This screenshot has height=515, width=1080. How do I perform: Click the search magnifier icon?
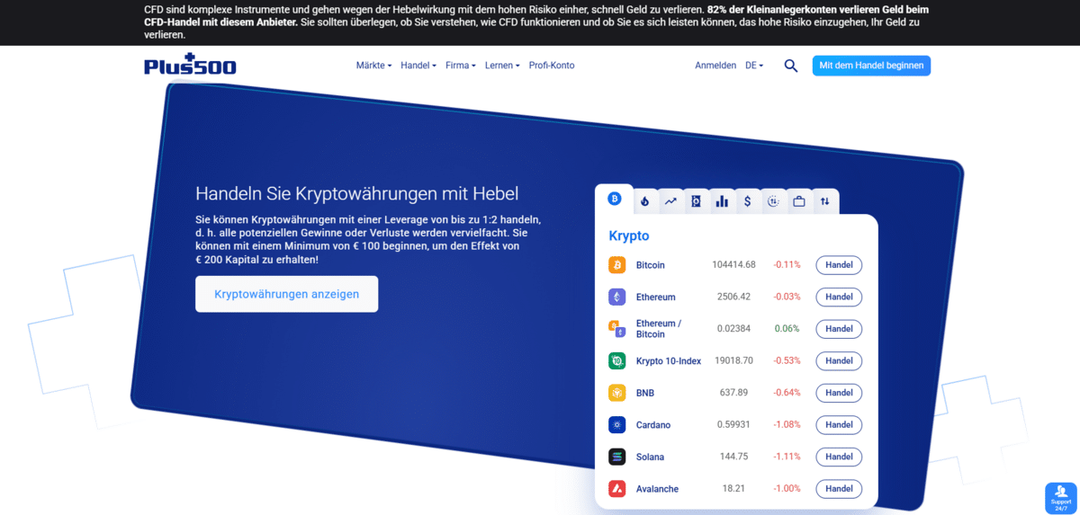point(791,66)
